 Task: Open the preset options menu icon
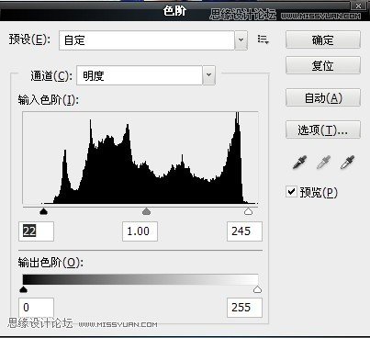pos(263,39)
